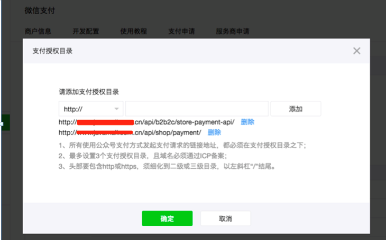Click the 微信支付 page heading
Image resolution: width=386 pixels, height=240 pixels.
pos(40,11)
